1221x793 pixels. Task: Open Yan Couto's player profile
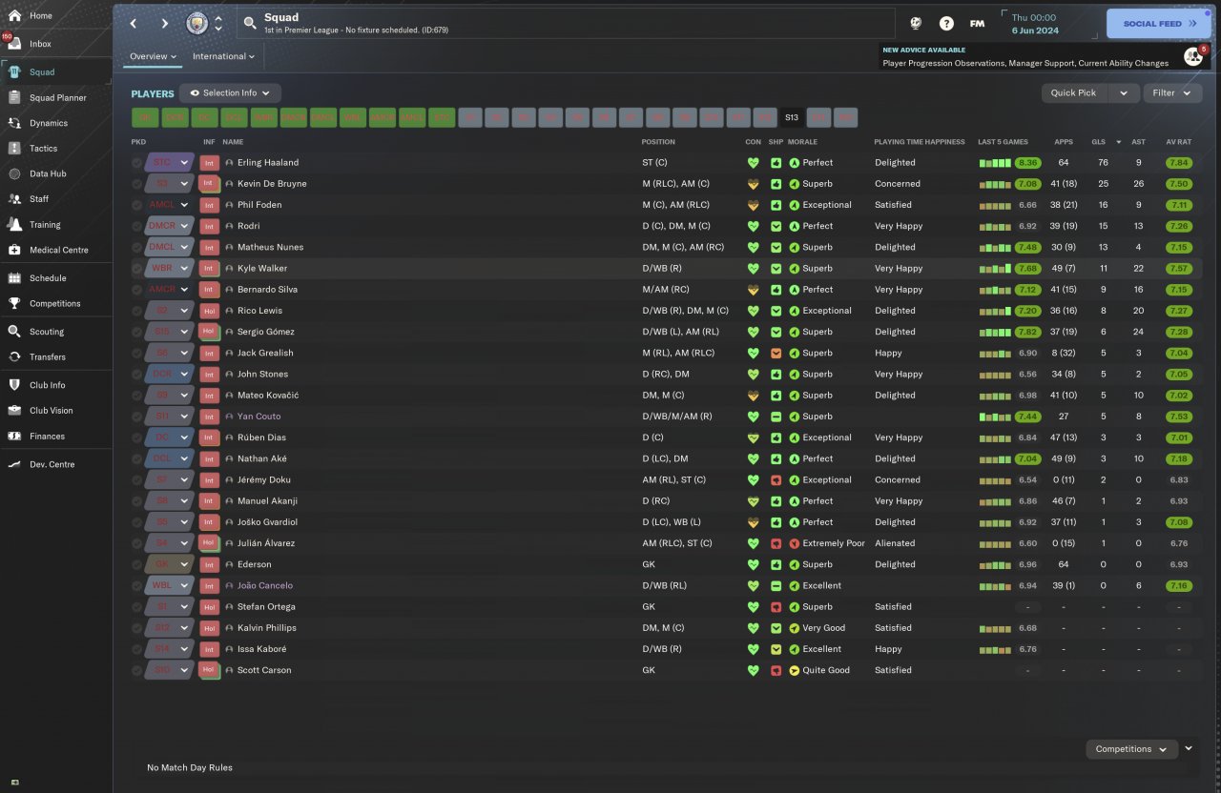coord(259,417)
